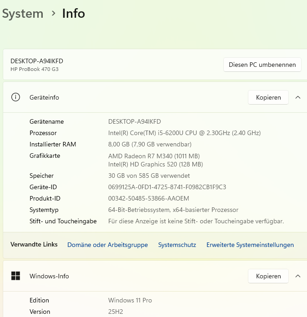Viewport: 307px width, 317px height.
Task: Select the Stift- und Toucheingabe availability text
Action: [x=196, y=221]
